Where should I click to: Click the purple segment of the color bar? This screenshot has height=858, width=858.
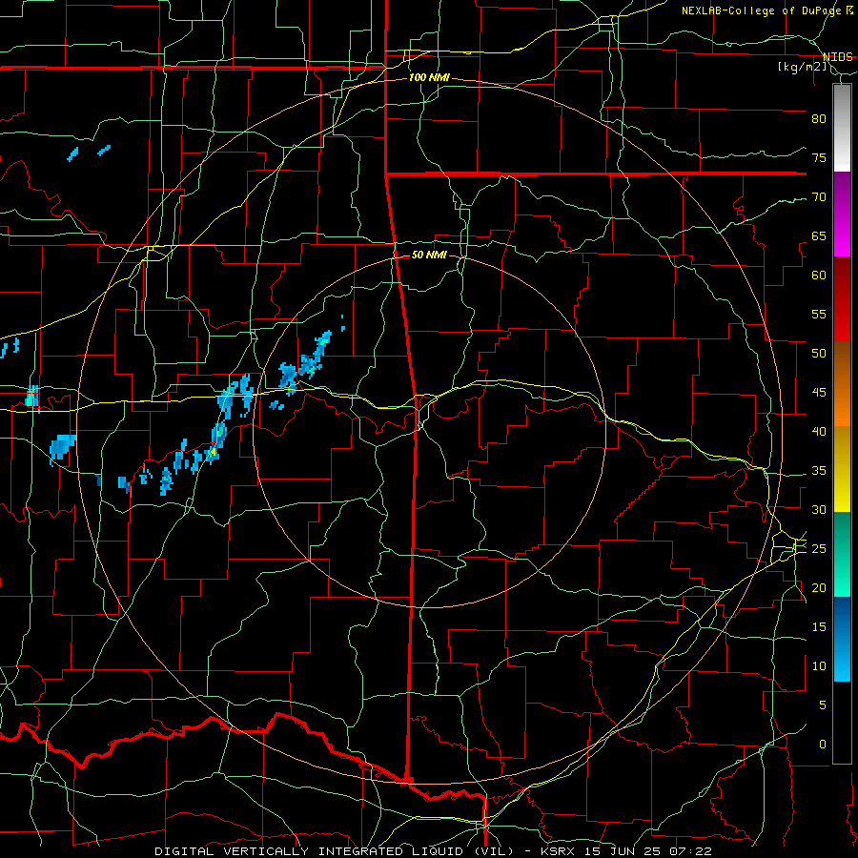842,214
